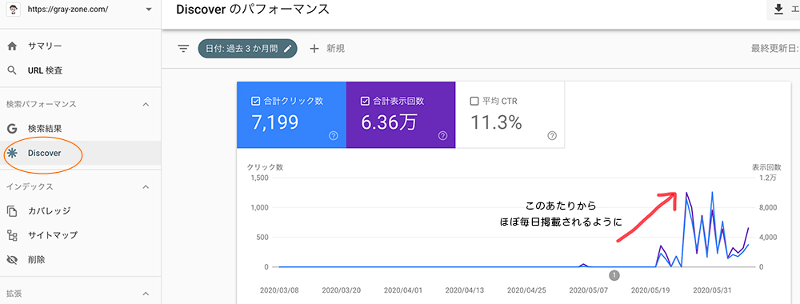
Task: Click the カバレッジ pages icon
Action: (13, 210)
